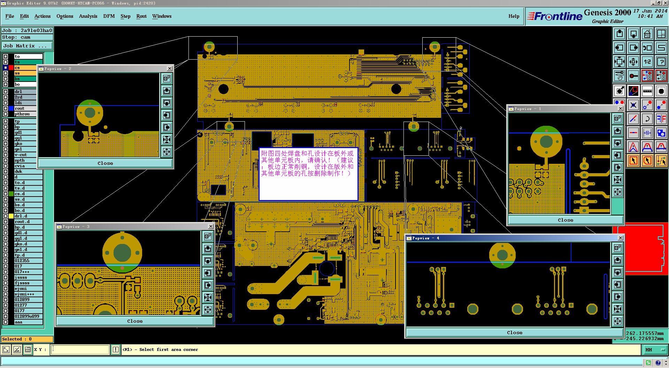Click the zoom out (inward arrows) icon
Image resolution: width=669 pixels, height=368 pixels.
tap(633, 62)
